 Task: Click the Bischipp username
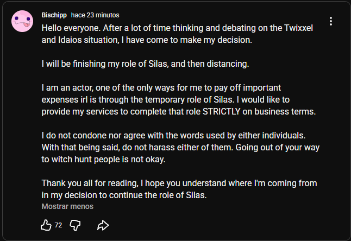(x=54, y=15)
